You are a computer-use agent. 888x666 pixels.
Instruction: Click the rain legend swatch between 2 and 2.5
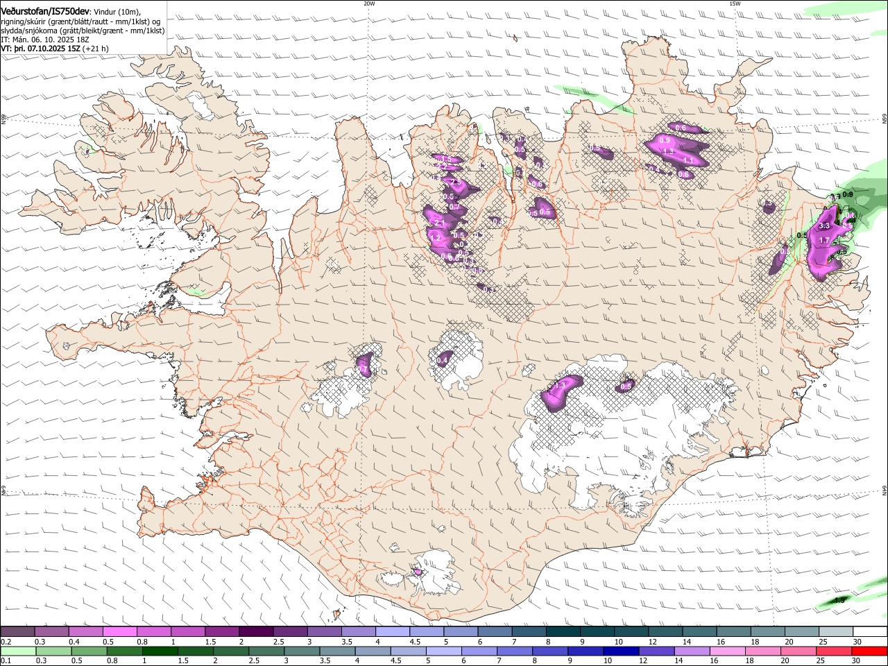(x=230, y=651)
